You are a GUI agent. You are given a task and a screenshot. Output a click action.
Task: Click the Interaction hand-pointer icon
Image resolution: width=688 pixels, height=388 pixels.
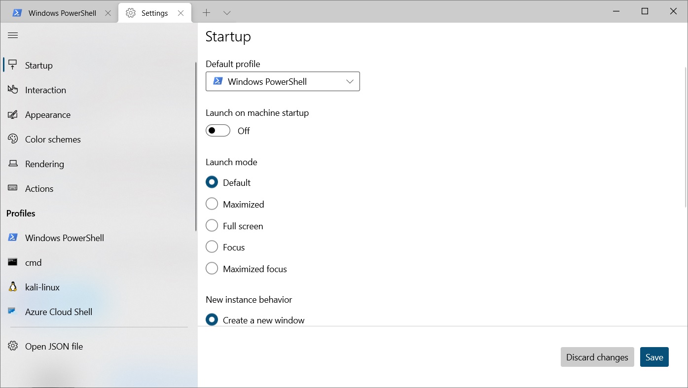(x=13, y=90)
